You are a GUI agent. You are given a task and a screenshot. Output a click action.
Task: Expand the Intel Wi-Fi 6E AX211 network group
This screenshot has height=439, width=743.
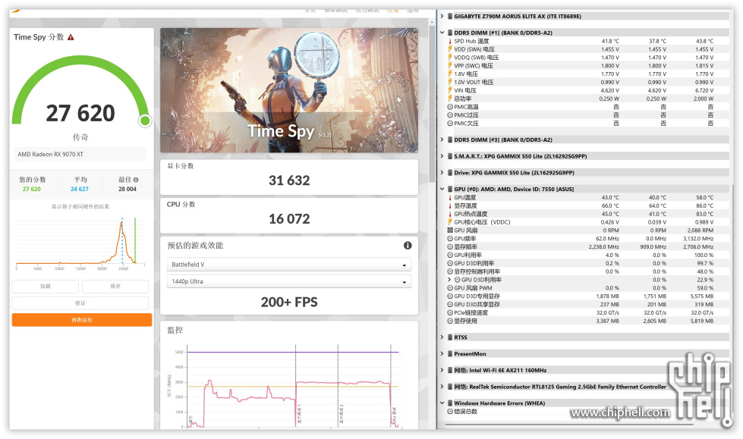(x=442, y=370)
